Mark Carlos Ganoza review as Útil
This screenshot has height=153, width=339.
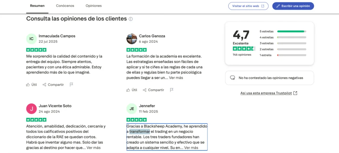coord(132,90)
